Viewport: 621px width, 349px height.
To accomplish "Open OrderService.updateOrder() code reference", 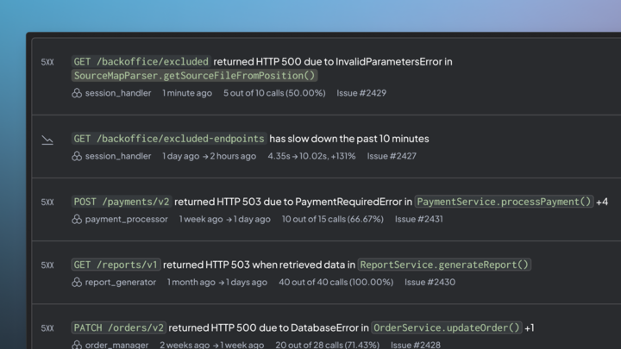I will (x=447, y=327).
